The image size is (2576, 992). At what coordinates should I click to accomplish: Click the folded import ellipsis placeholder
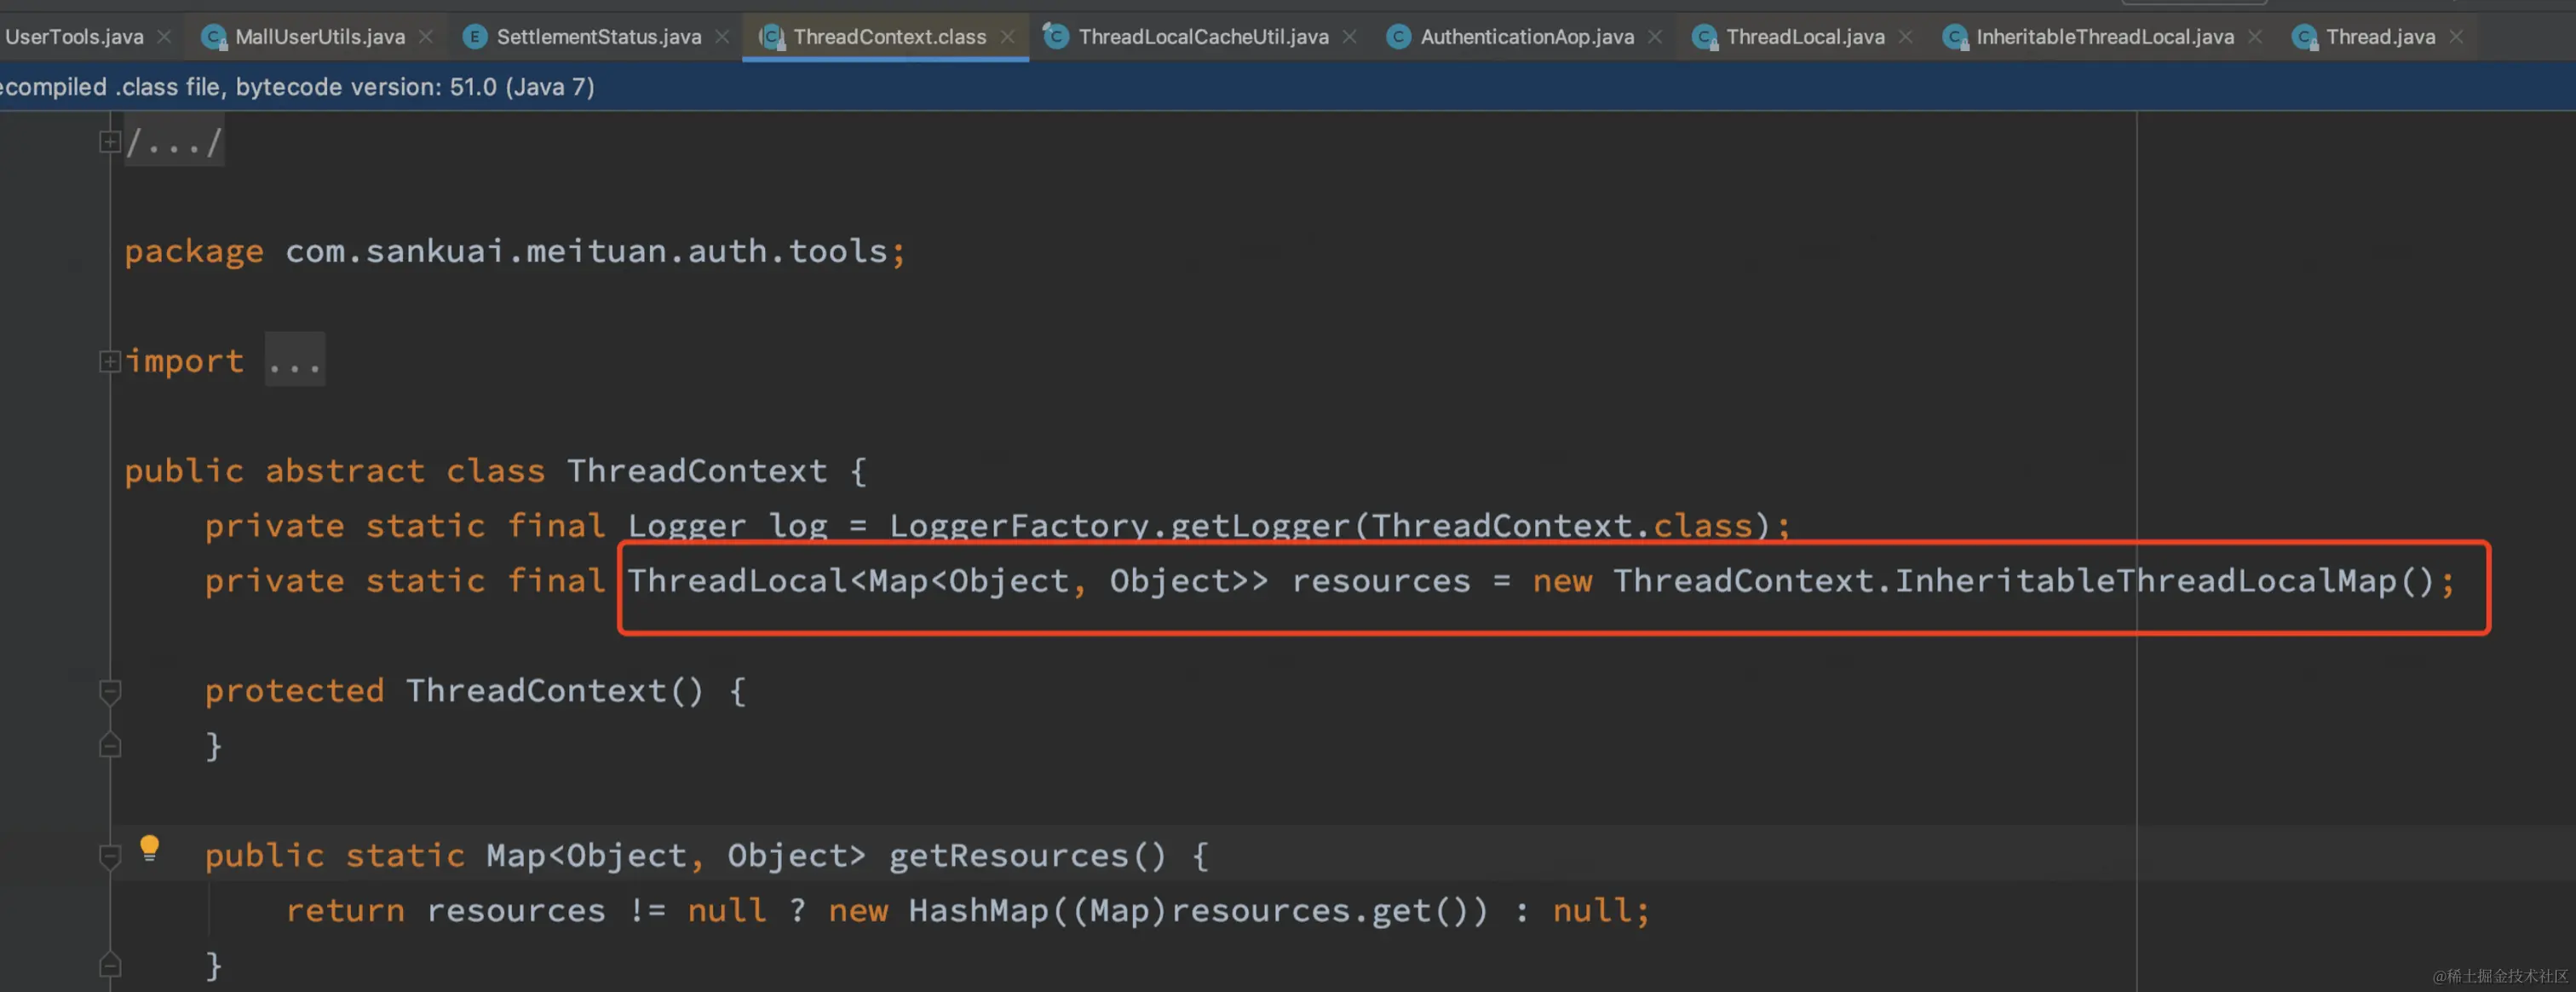pyautogui.click(x=295, y=361)
